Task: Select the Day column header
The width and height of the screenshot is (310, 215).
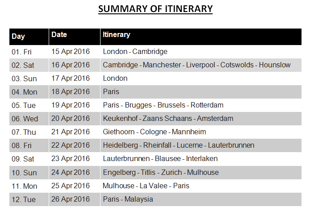Action: click(x=29, y=37)
